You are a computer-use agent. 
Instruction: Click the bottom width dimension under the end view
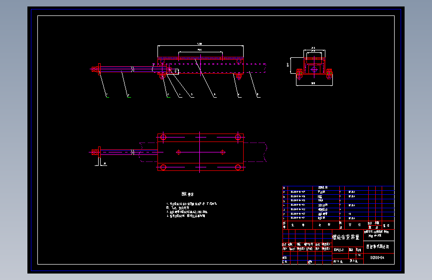coord(313,83)
